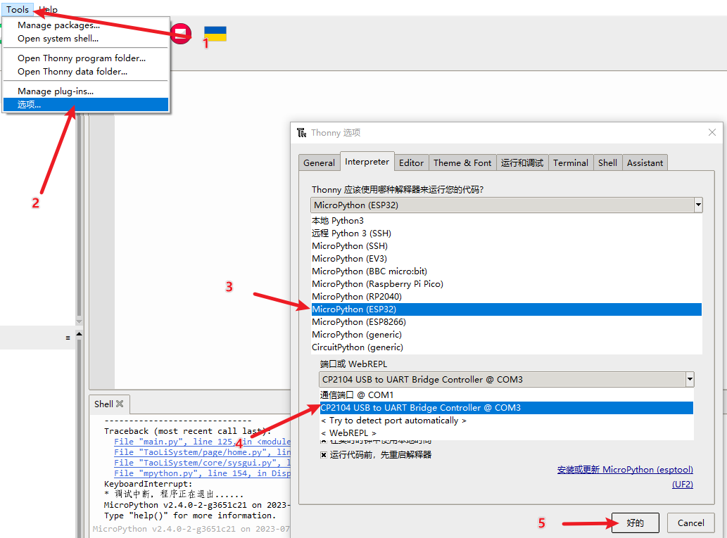Select MicroPython (generic) option

506,335
